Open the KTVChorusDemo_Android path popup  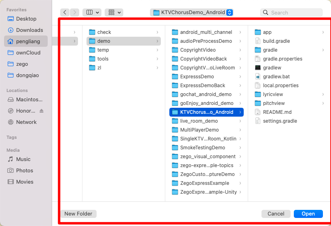point(192,13)
